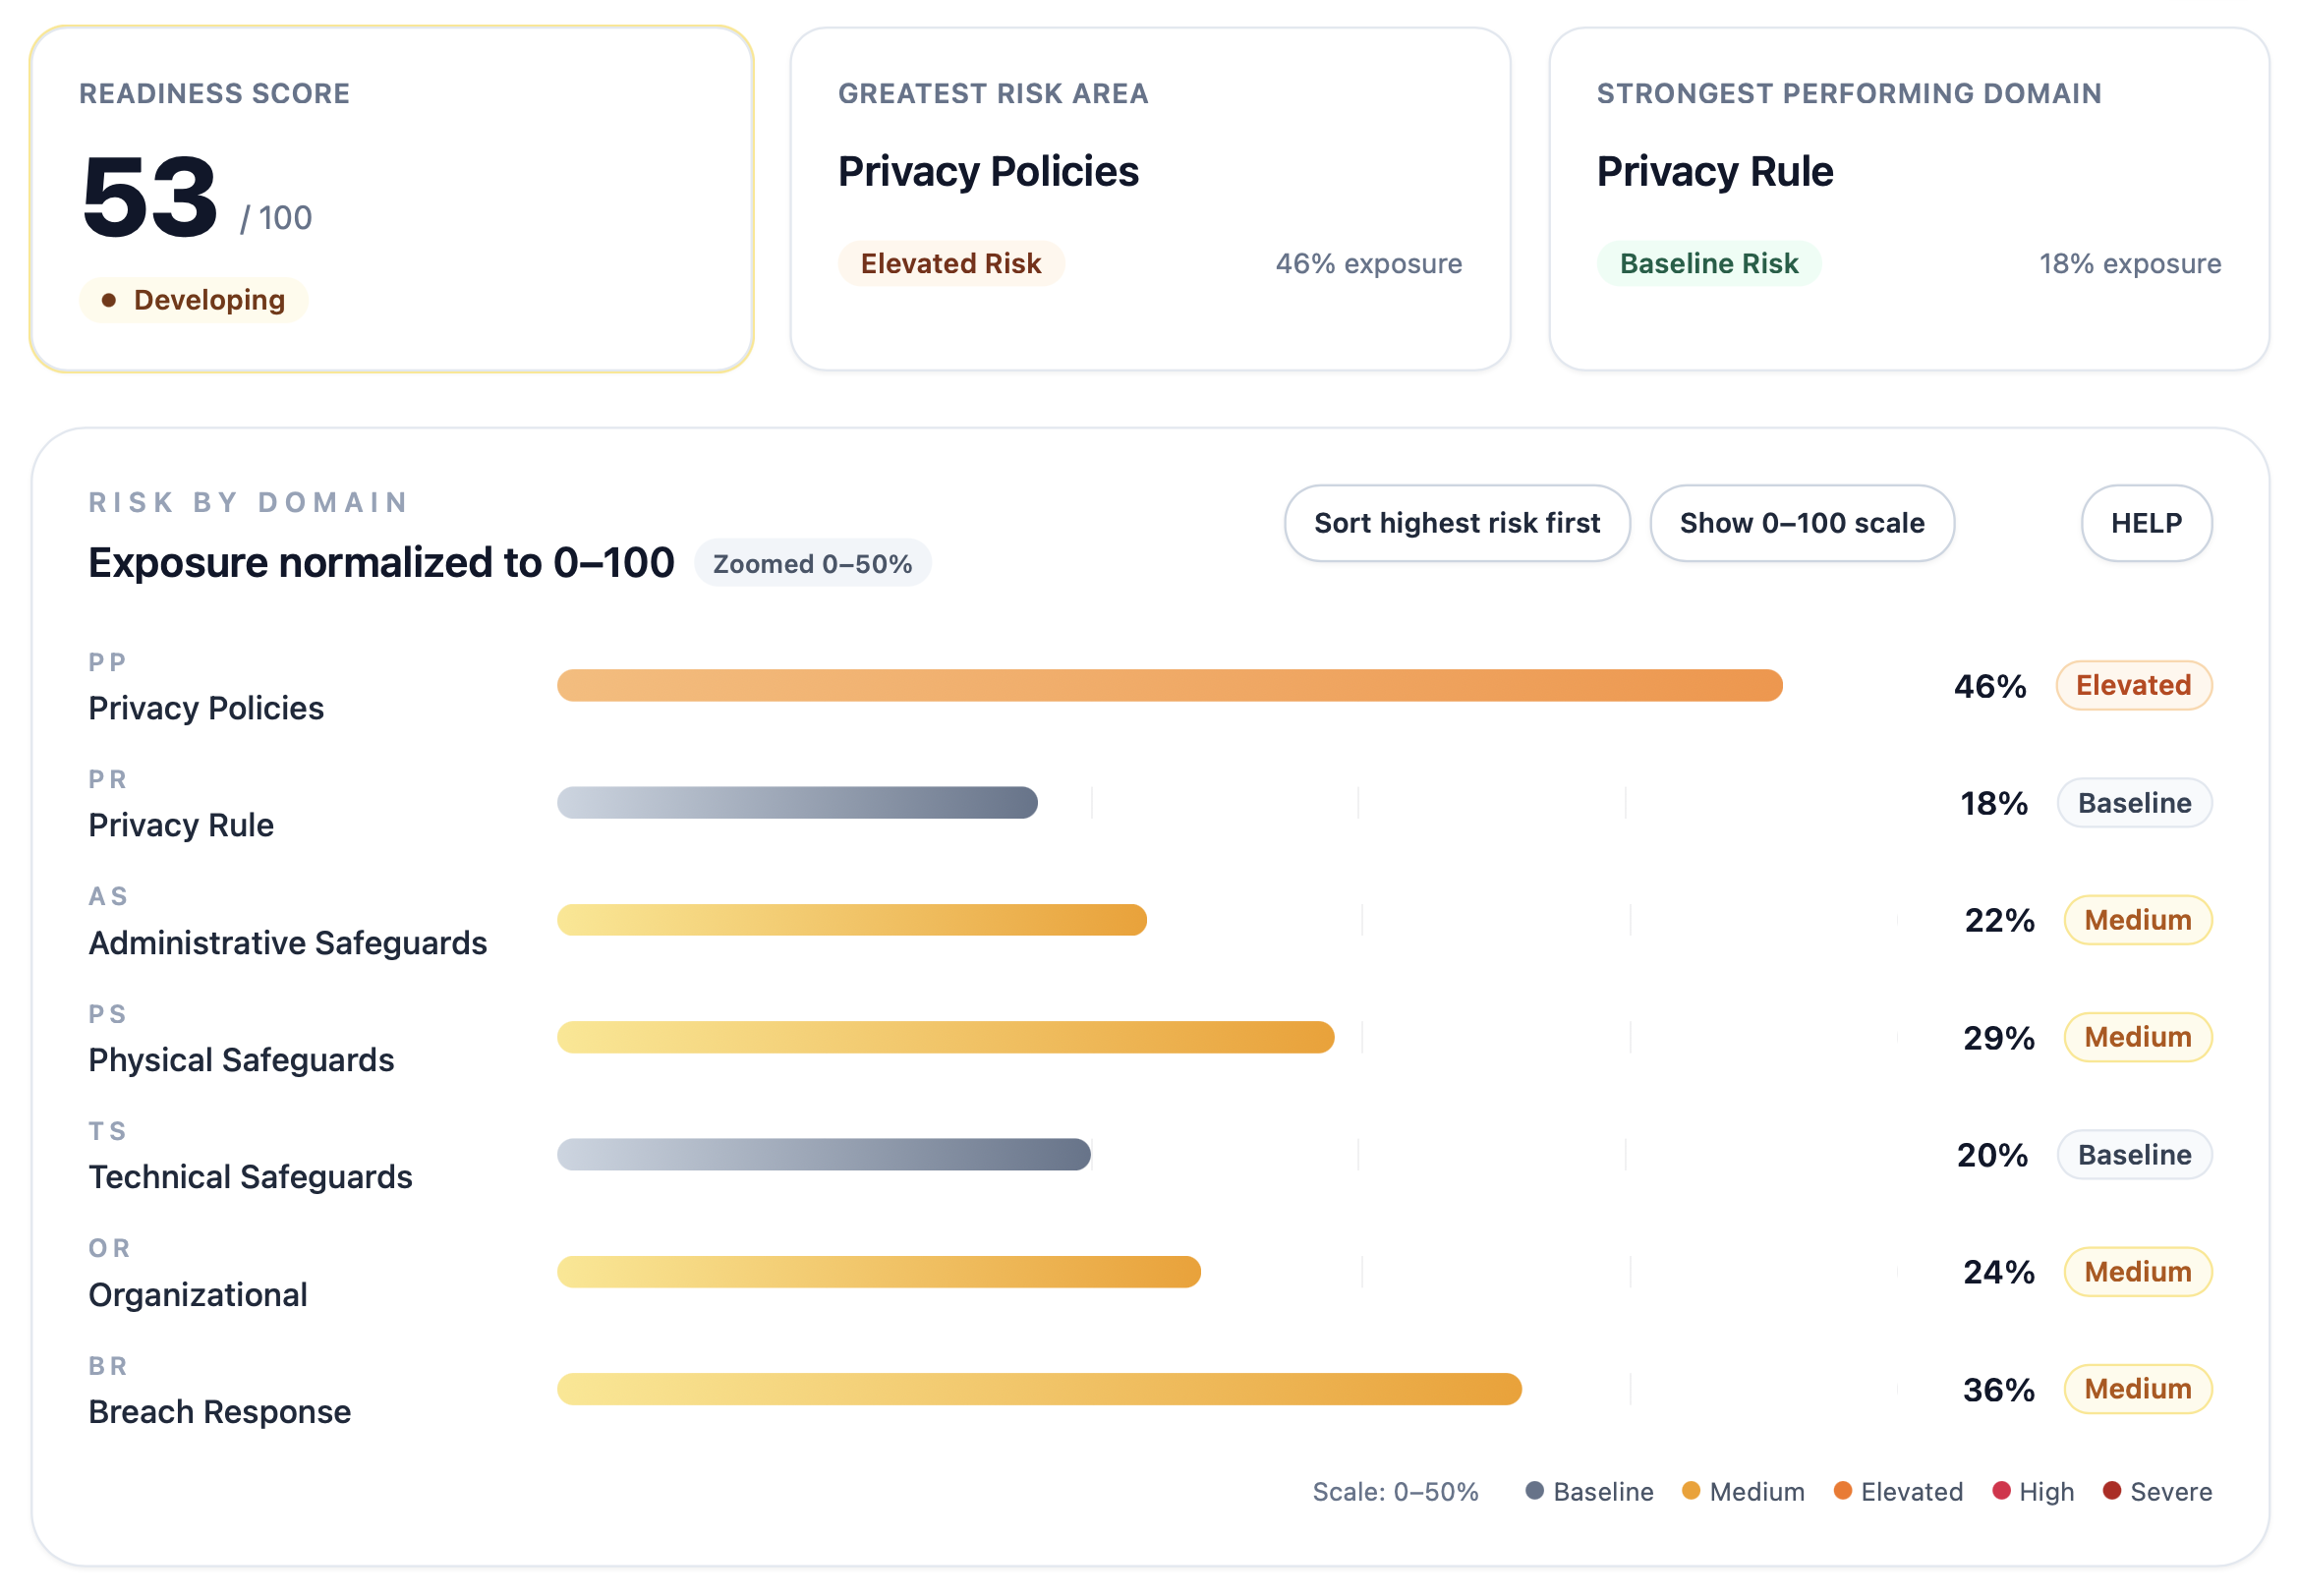Click the Elevated badge beside 46%
The width and height of the screenshot is (2298, 1596).
point(2135,685)
